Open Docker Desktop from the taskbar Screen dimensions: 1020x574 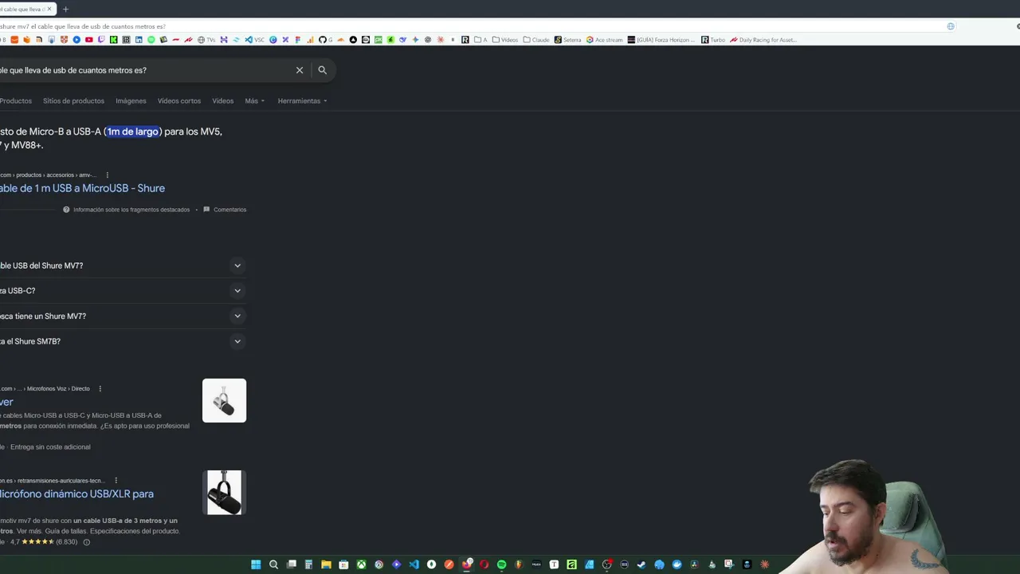point(677,564)
